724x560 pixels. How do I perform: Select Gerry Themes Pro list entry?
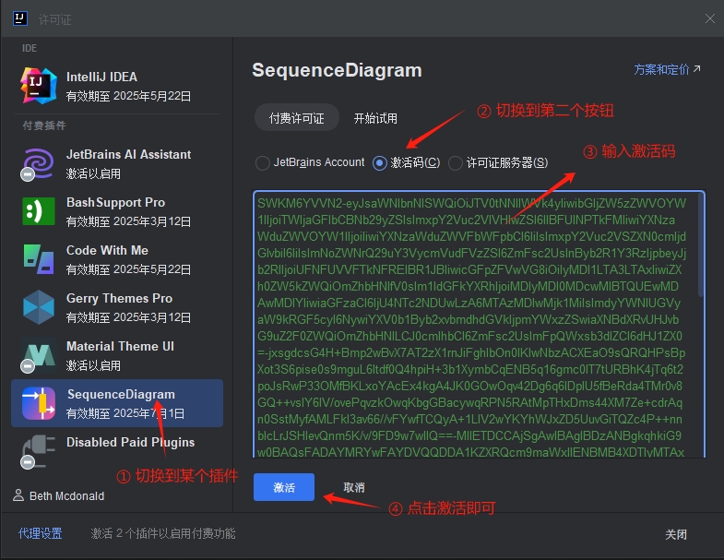(x=117, y=307)
